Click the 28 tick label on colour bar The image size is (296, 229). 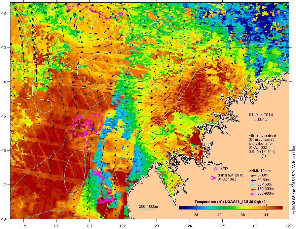[196, 215]
